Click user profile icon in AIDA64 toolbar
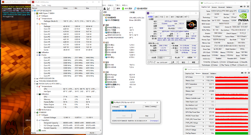This screenshot has width=251, height=135. (104, 9)
